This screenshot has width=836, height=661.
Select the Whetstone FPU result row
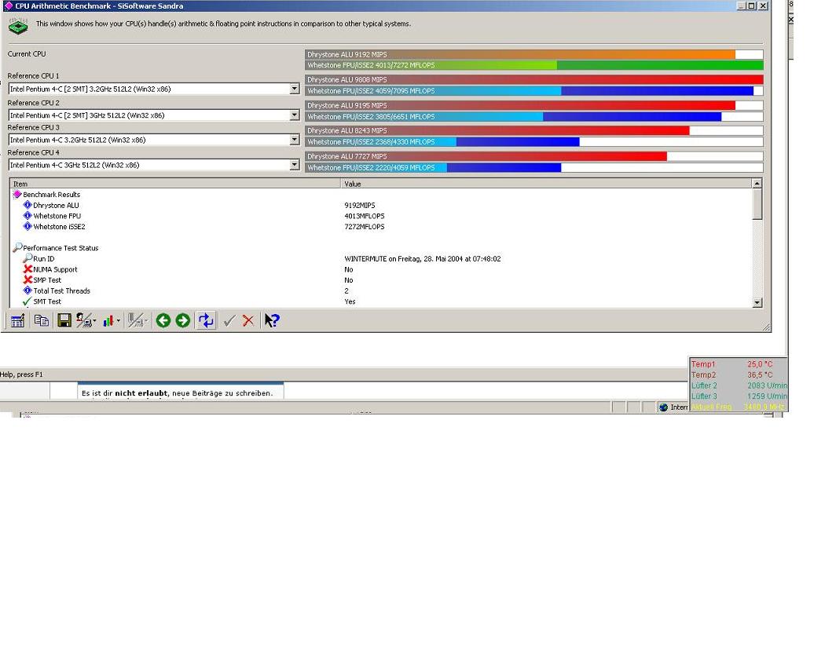(x=380, y=216)
